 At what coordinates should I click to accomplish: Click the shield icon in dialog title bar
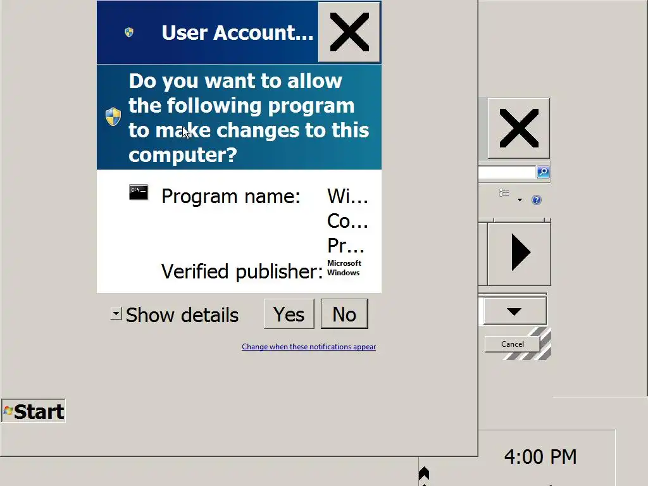129,32
